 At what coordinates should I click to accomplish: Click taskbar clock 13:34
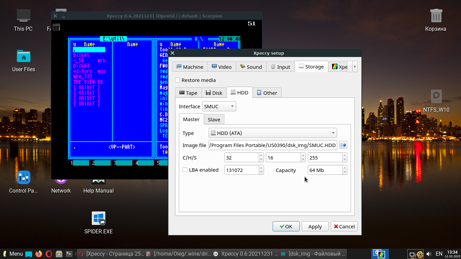pos(452,254)
